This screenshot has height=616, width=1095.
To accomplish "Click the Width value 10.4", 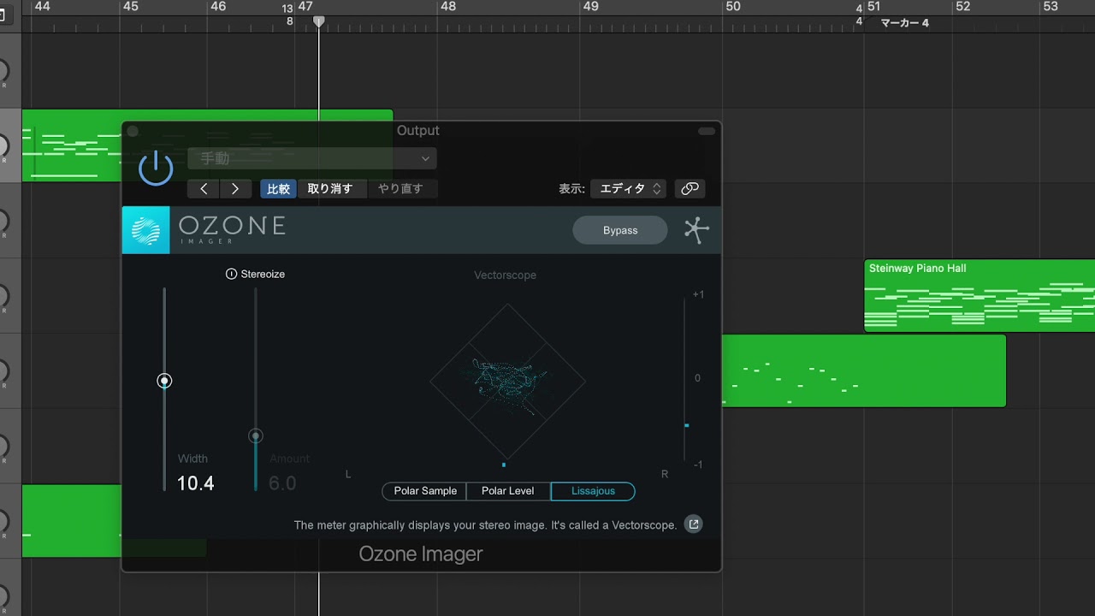I will [x=196, y=483].
